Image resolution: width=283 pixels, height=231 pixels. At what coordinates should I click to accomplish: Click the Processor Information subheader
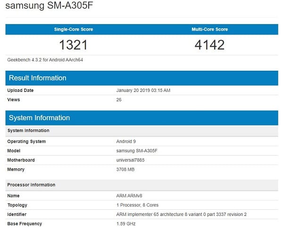pos(141,185)
